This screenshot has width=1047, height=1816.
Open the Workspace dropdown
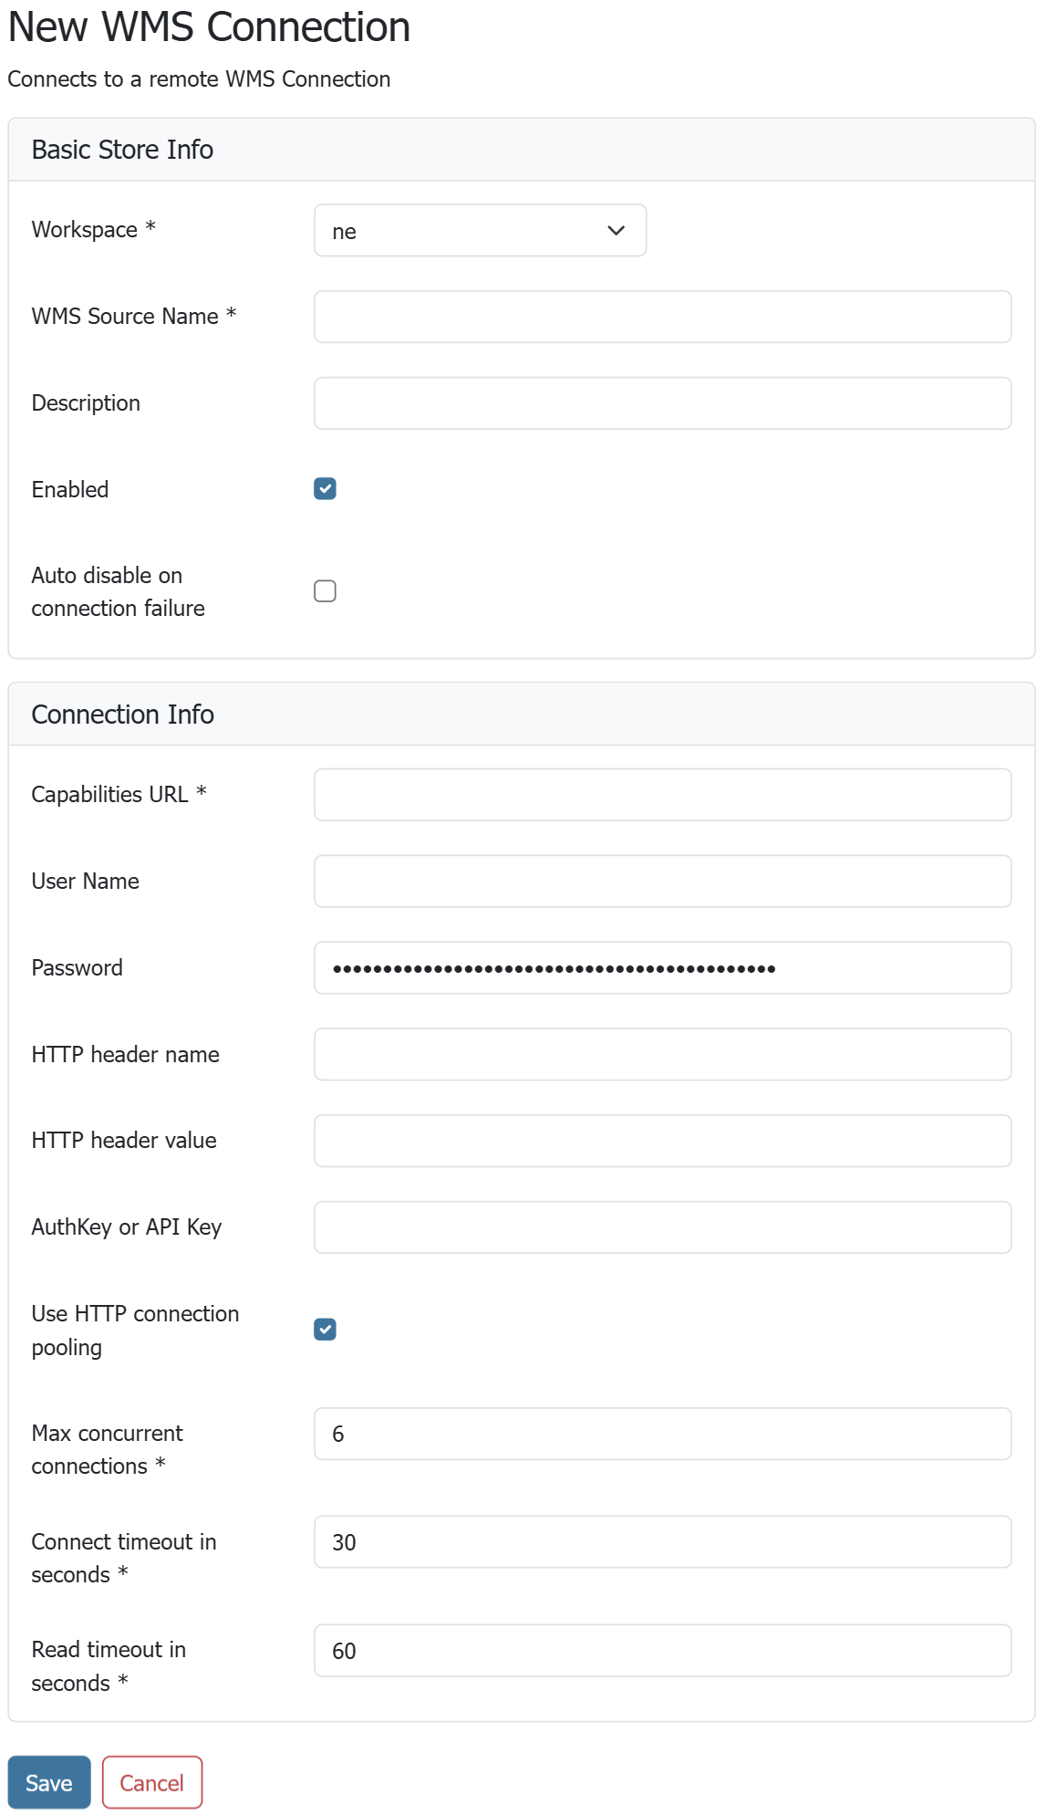(x=479, y=231)
